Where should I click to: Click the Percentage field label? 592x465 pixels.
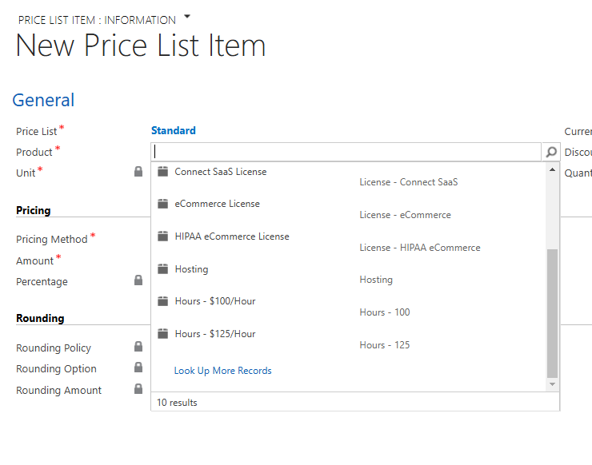point(42,282)
